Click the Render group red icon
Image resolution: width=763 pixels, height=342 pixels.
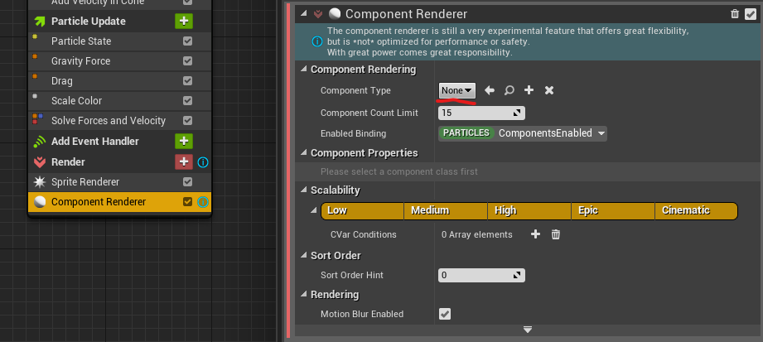(x=40, y=162)
